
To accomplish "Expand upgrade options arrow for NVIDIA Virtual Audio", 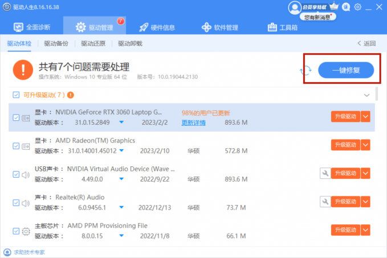I will (x=365, y=173).
